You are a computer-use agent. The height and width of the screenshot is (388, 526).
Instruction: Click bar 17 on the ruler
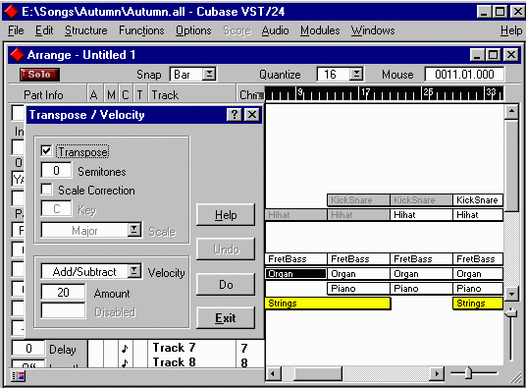[365, 91]
